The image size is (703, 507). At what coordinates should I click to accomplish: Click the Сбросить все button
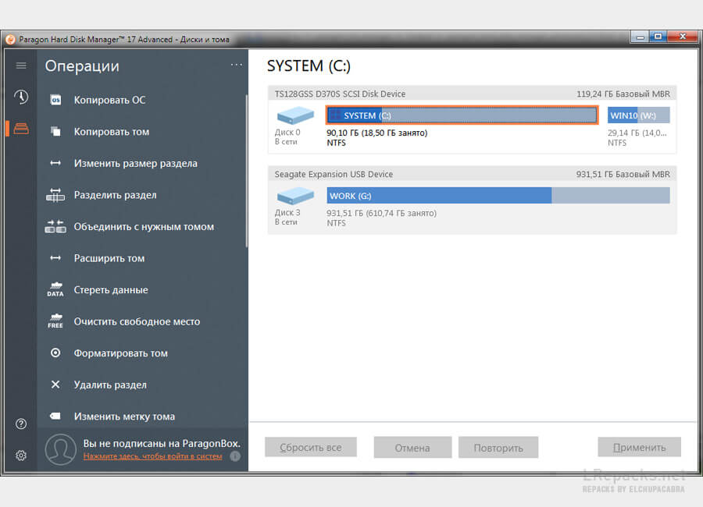coord(311,447)
